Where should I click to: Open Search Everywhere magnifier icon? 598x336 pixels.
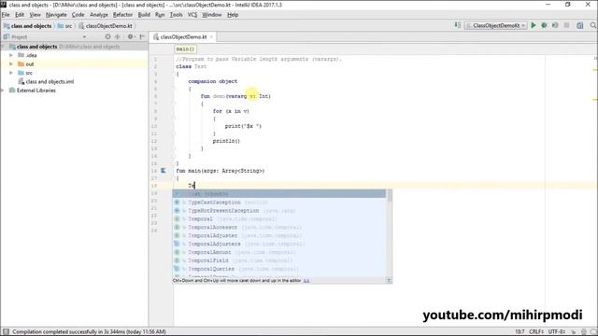(x=593, y=25)
